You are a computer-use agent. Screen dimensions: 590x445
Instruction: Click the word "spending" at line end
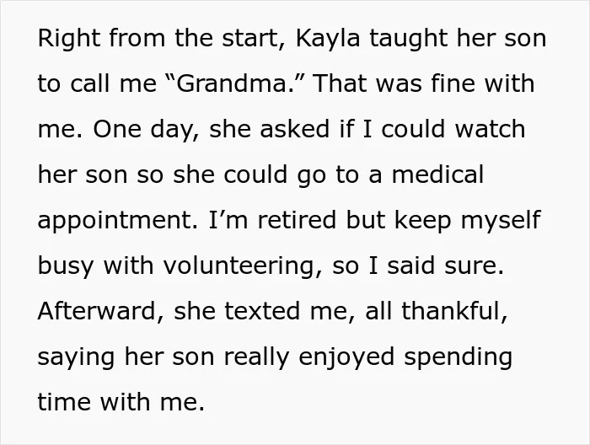(458, 357)
